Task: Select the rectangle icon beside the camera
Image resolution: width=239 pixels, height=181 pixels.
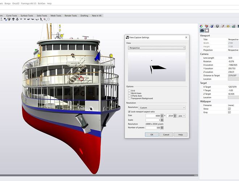Action: pyautogui.click(x=207, y=30)
